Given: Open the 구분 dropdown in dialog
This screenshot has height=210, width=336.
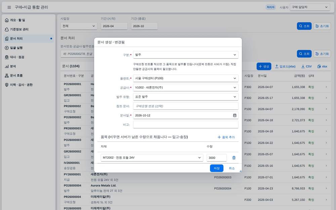Looking at the screenshot, I should pos(185,55).
